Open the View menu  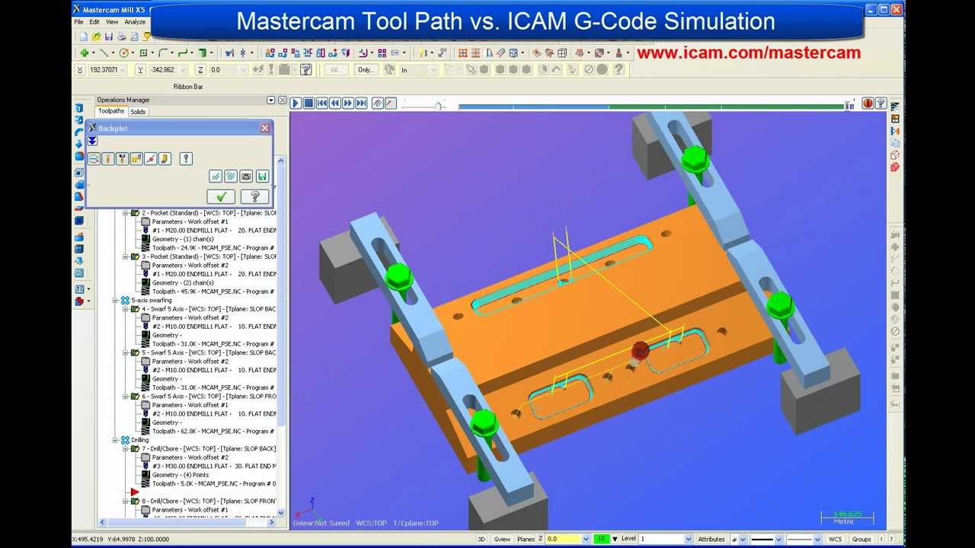point(112,22)
